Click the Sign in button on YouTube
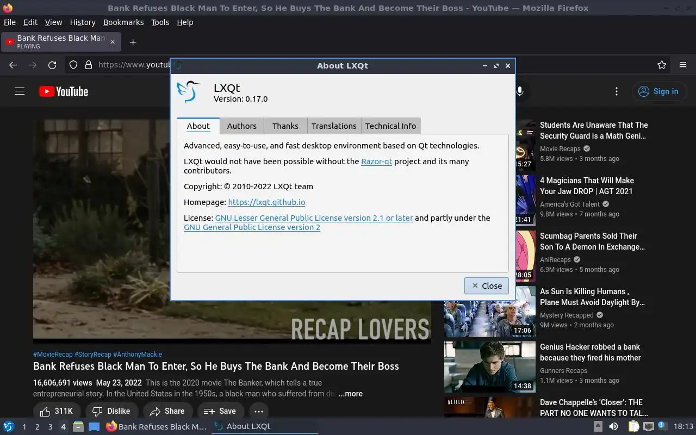696x435 pixels. (659, 91)
